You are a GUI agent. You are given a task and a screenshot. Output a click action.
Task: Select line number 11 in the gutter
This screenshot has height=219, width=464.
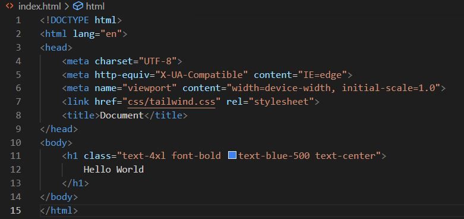coord(15,155)
